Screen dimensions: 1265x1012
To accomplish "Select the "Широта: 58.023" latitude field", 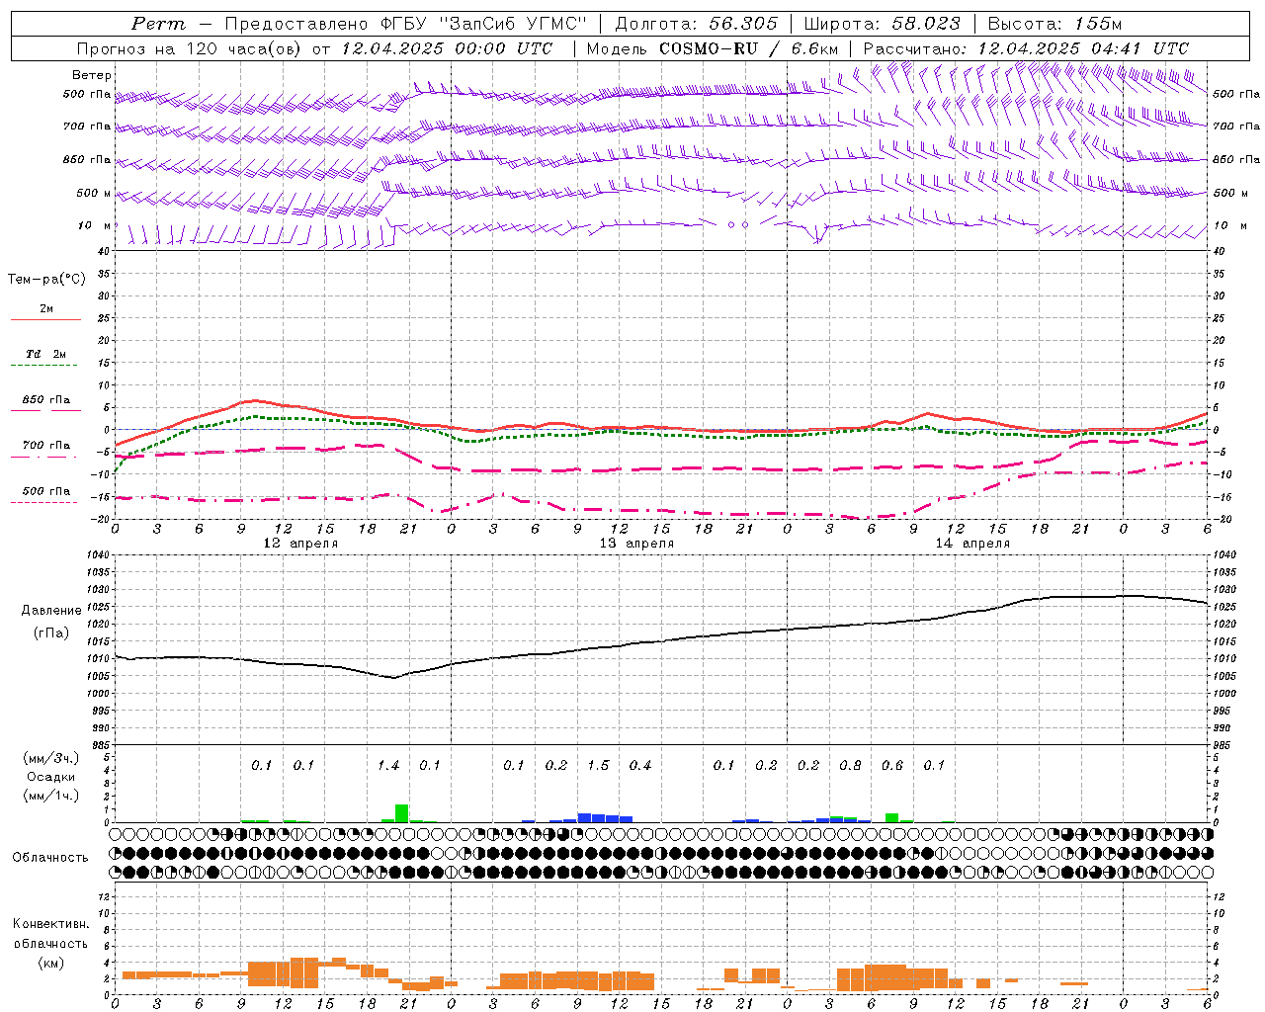I will pyautogui.click(x=882, y=24).
